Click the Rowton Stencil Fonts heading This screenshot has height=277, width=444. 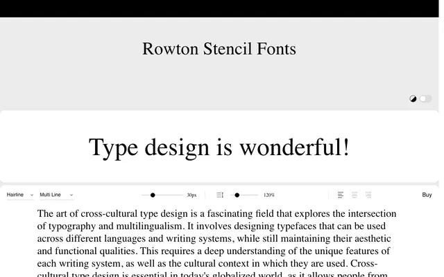pos(219,49)
